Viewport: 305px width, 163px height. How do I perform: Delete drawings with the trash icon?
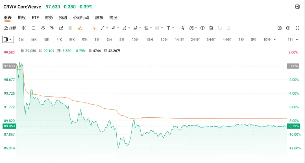pyautogui.click(x=211, y=28)
